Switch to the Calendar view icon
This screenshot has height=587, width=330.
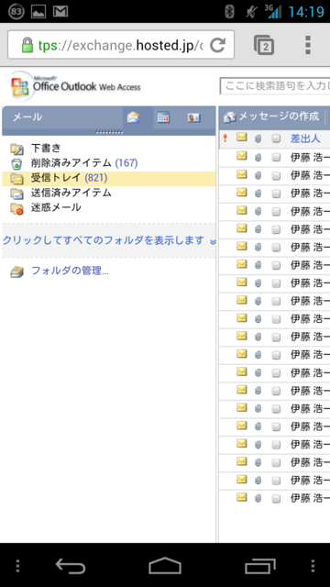coord(163,117)
